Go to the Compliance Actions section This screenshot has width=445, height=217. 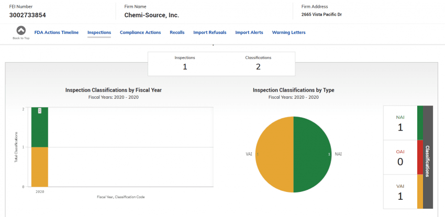pyautogui.click(x=140, y=32)
